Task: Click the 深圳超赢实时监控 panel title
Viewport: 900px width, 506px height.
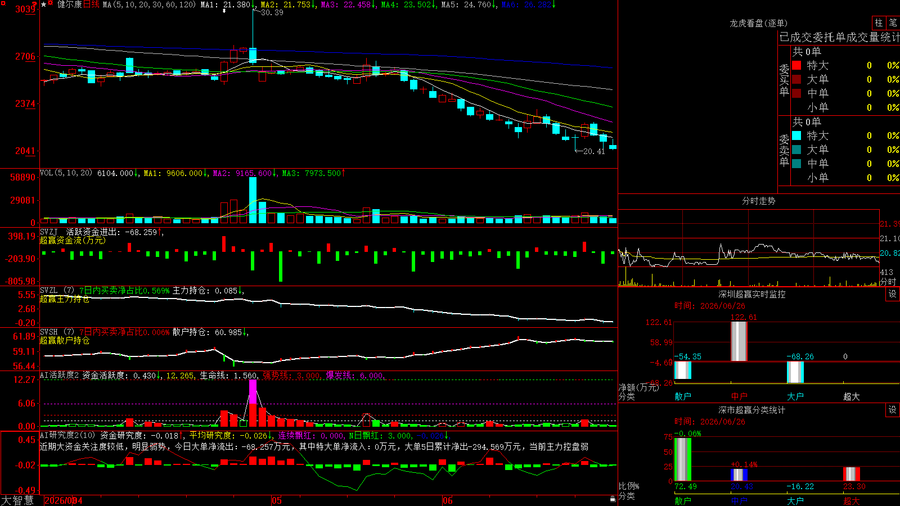Action: (752, 294)
